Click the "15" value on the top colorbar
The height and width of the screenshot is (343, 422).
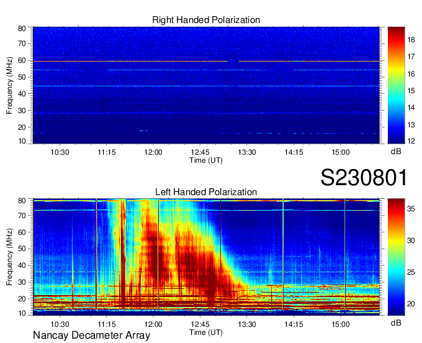pyautogui.click(x=411, y=91)
